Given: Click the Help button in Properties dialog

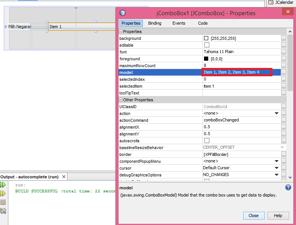Looking at the screenshot, I should coord(278,216).
